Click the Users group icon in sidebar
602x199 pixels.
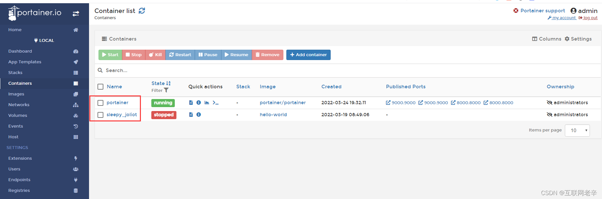click(x=76, y=169)
